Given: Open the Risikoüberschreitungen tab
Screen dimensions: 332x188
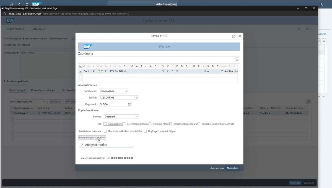Looking at the screenshot, I should point(44,90).
